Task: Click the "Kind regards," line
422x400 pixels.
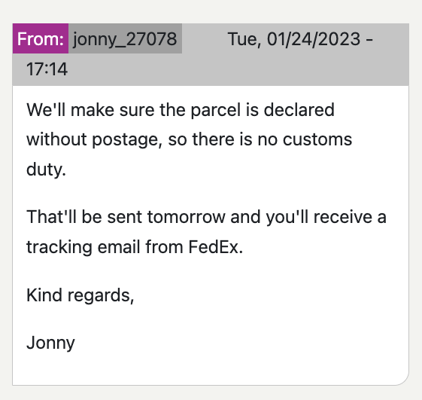Action: point(80,296)
